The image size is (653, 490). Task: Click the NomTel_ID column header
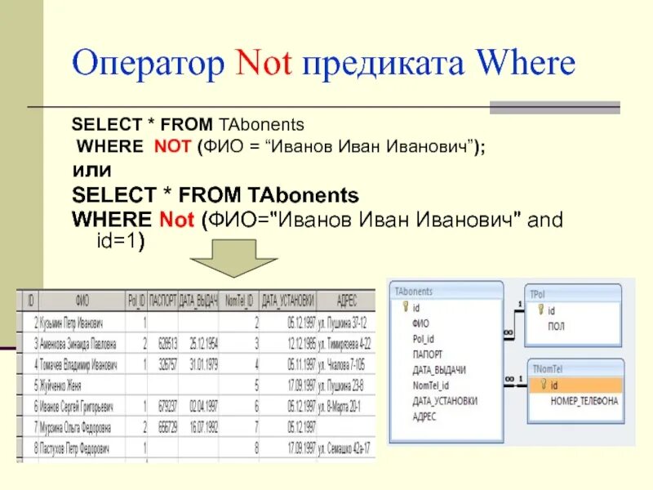pos(238,301)
